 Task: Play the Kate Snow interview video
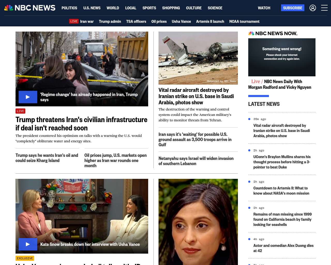(28, 244)
